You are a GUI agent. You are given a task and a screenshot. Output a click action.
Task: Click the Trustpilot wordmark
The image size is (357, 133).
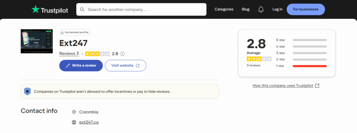pos(54,10)
